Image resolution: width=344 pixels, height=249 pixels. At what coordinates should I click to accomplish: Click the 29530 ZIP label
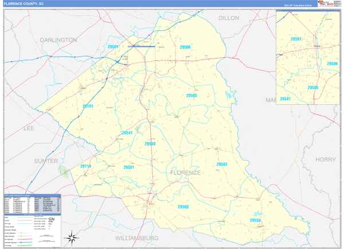[x=150, y=144]
